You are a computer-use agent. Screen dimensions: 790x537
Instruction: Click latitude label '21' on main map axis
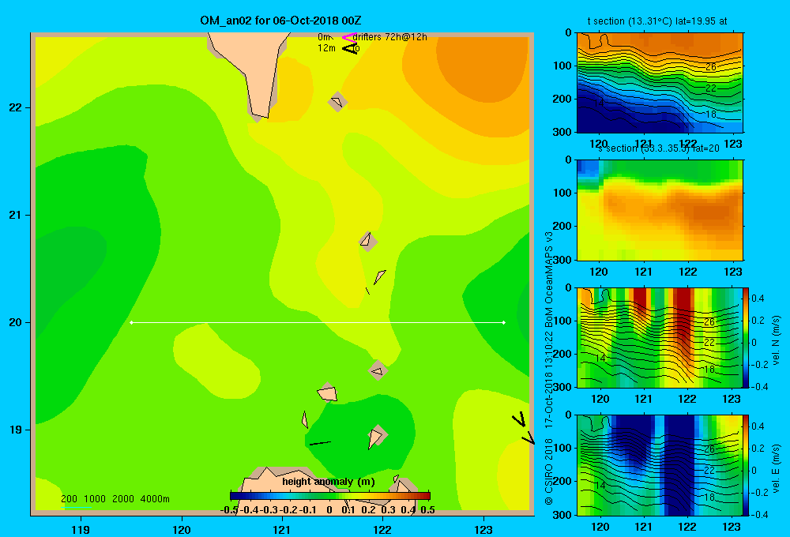[x=16, y=215]
